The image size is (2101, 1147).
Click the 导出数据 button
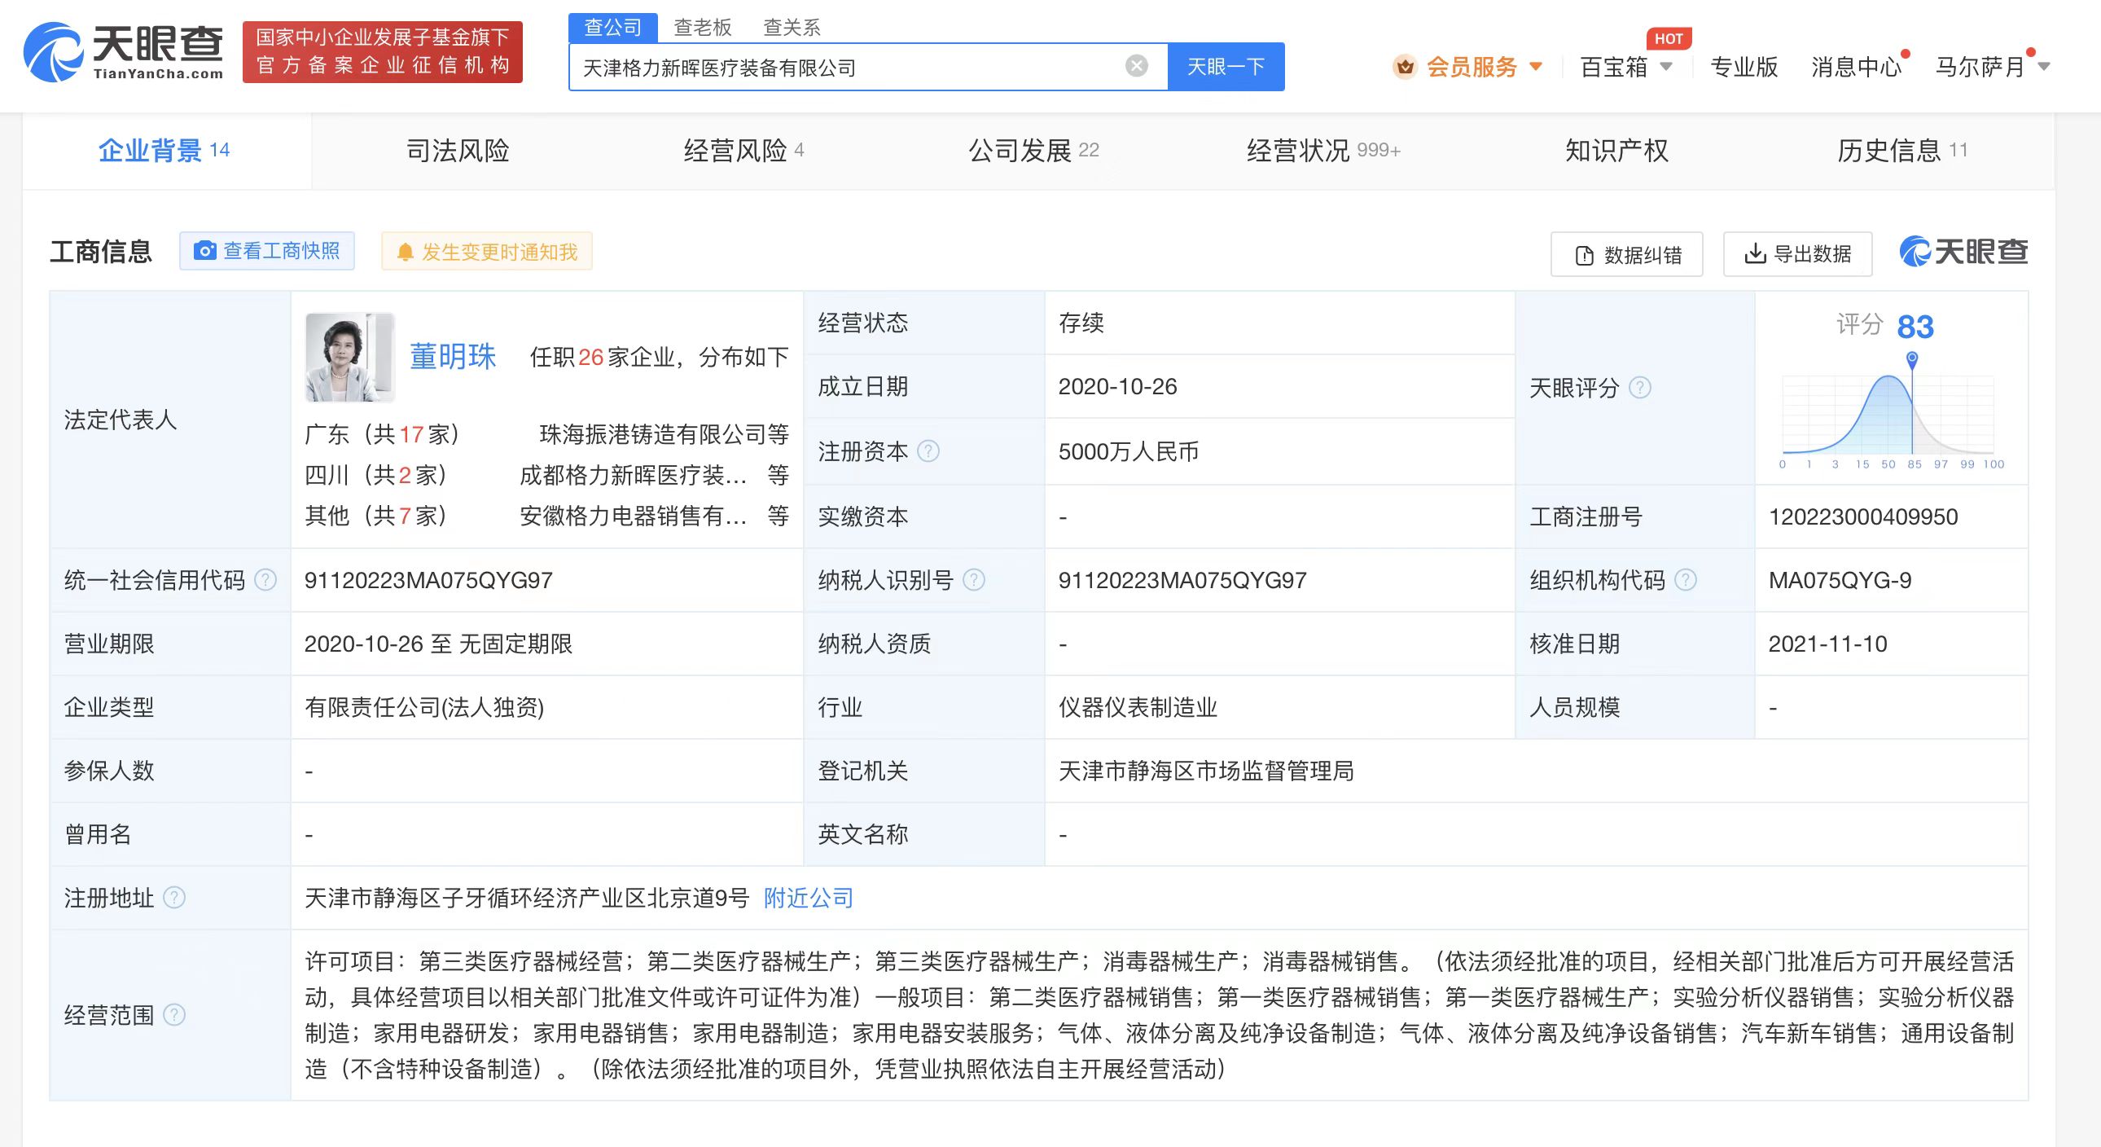pyautogui.click(x=1797, y=254)
